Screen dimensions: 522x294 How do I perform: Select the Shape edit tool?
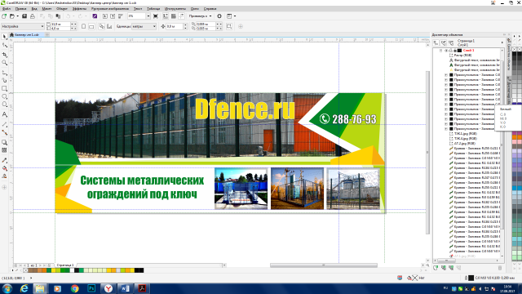pos(4,45)
